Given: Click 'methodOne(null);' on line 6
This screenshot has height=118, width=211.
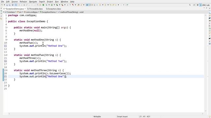Looking at the screenshot, I should (31, 30).
